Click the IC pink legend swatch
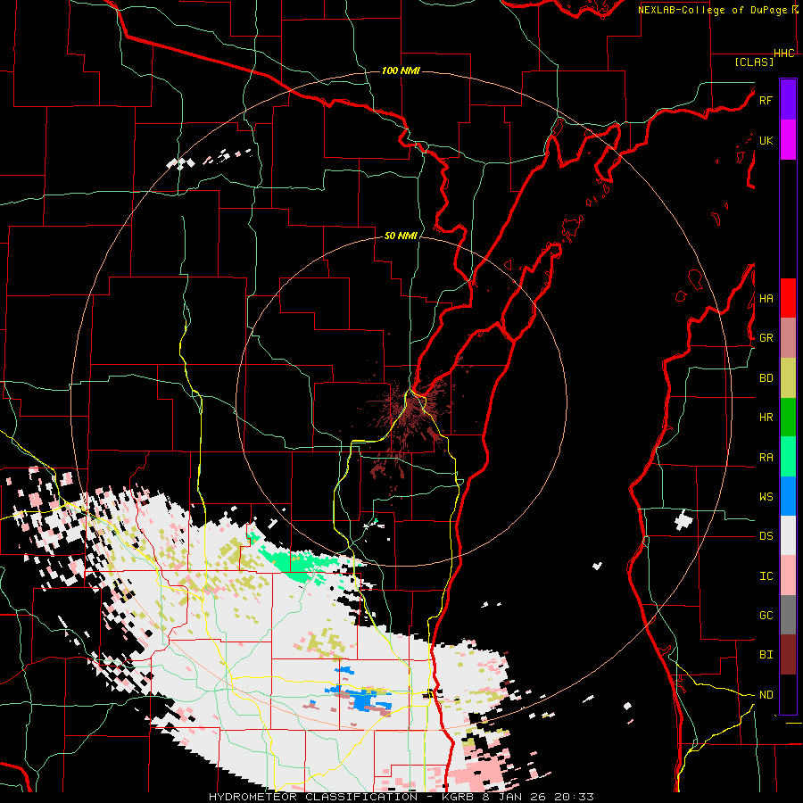The width and height of the screenshot is (803, 803). coord(788,575)
